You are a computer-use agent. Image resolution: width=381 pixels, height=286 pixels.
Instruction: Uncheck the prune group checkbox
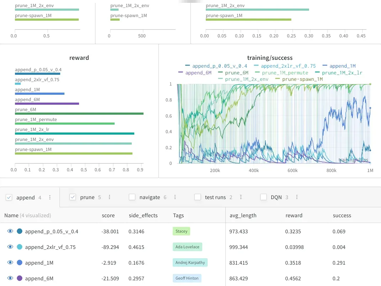pyautogui.click(x=73, y=197)
